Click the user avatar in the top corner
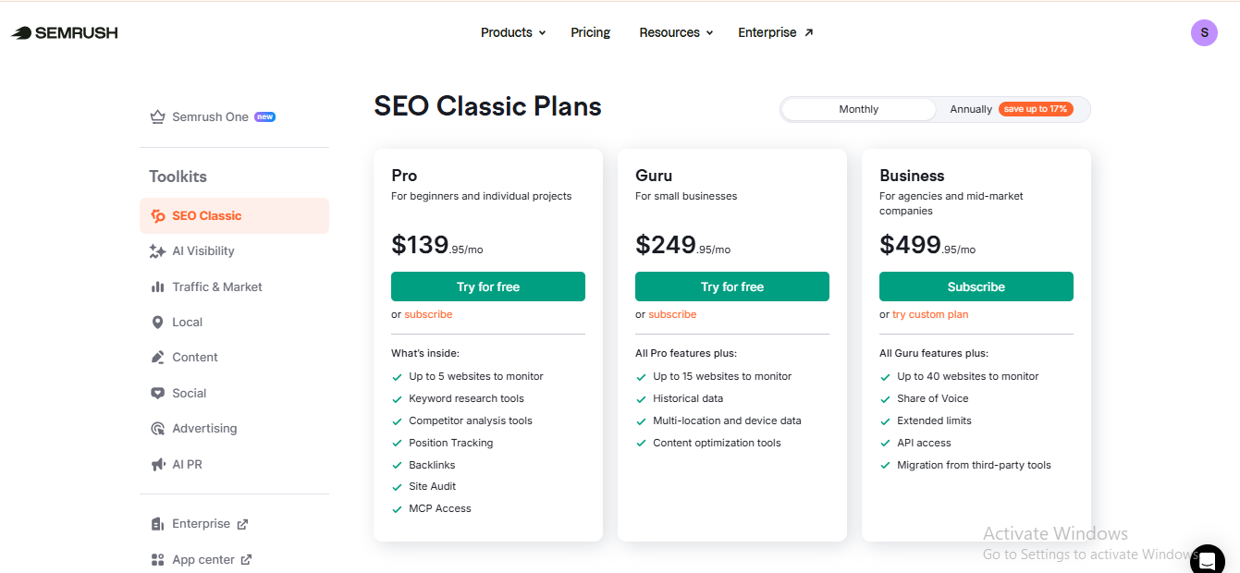This screenshot has width=1240, height=573. point(1204,32)
